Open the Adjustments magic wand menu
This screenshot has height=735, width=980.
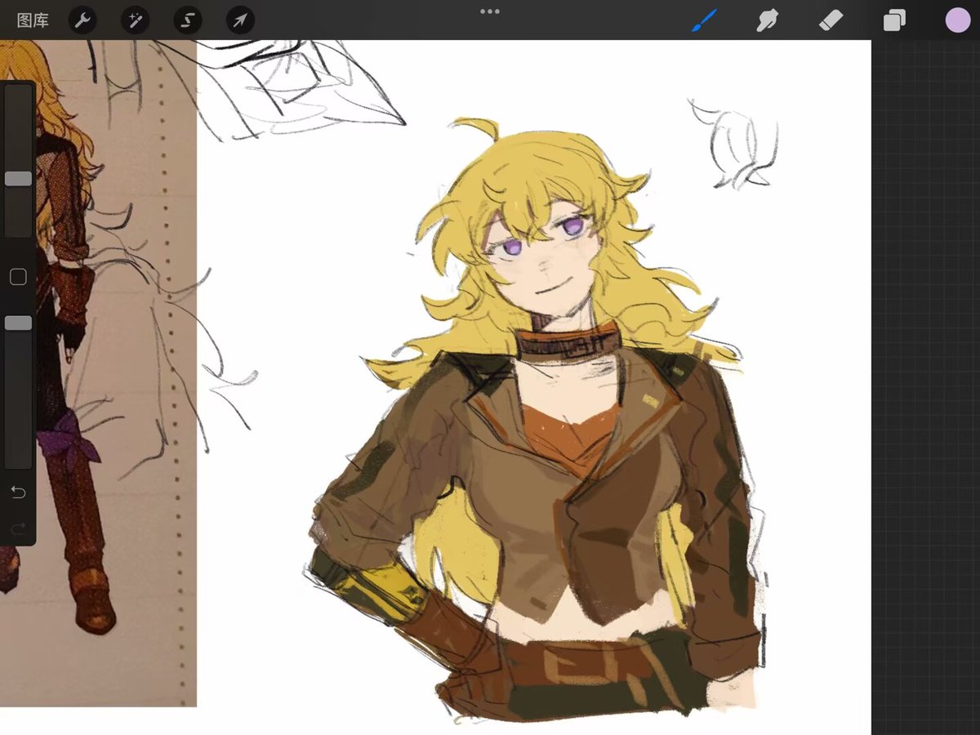tap(135, 20)
